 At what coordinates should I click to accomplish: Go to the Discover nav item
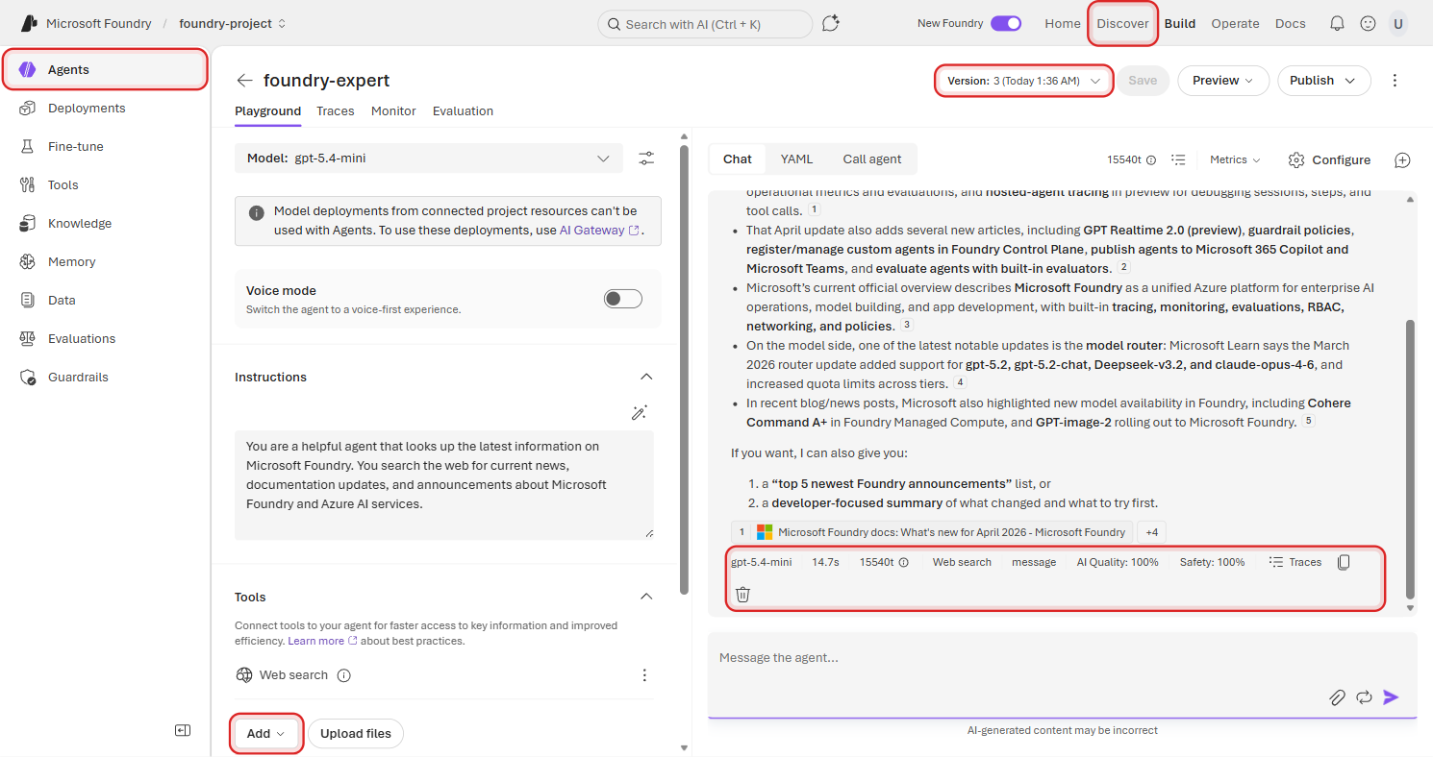pyautogui.click(x=1122, y=23)
